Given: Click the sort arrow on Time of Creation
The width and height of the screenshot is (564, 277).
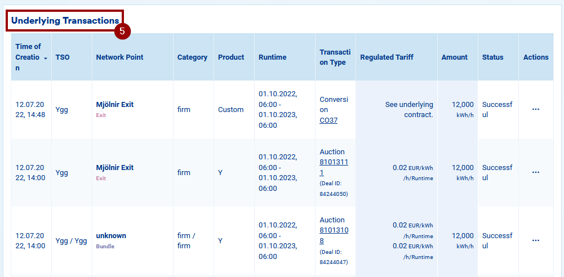Looking at the screenshot, I should 45,58.
